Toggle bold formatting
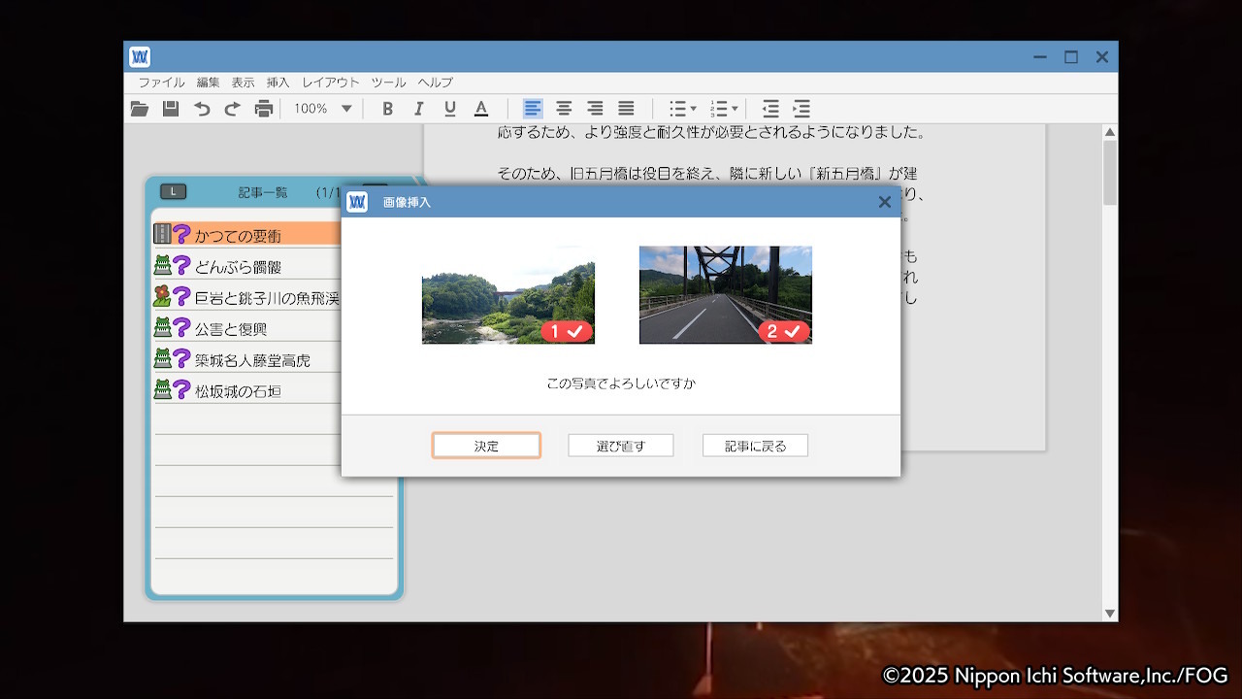 [x=387, y=109]
